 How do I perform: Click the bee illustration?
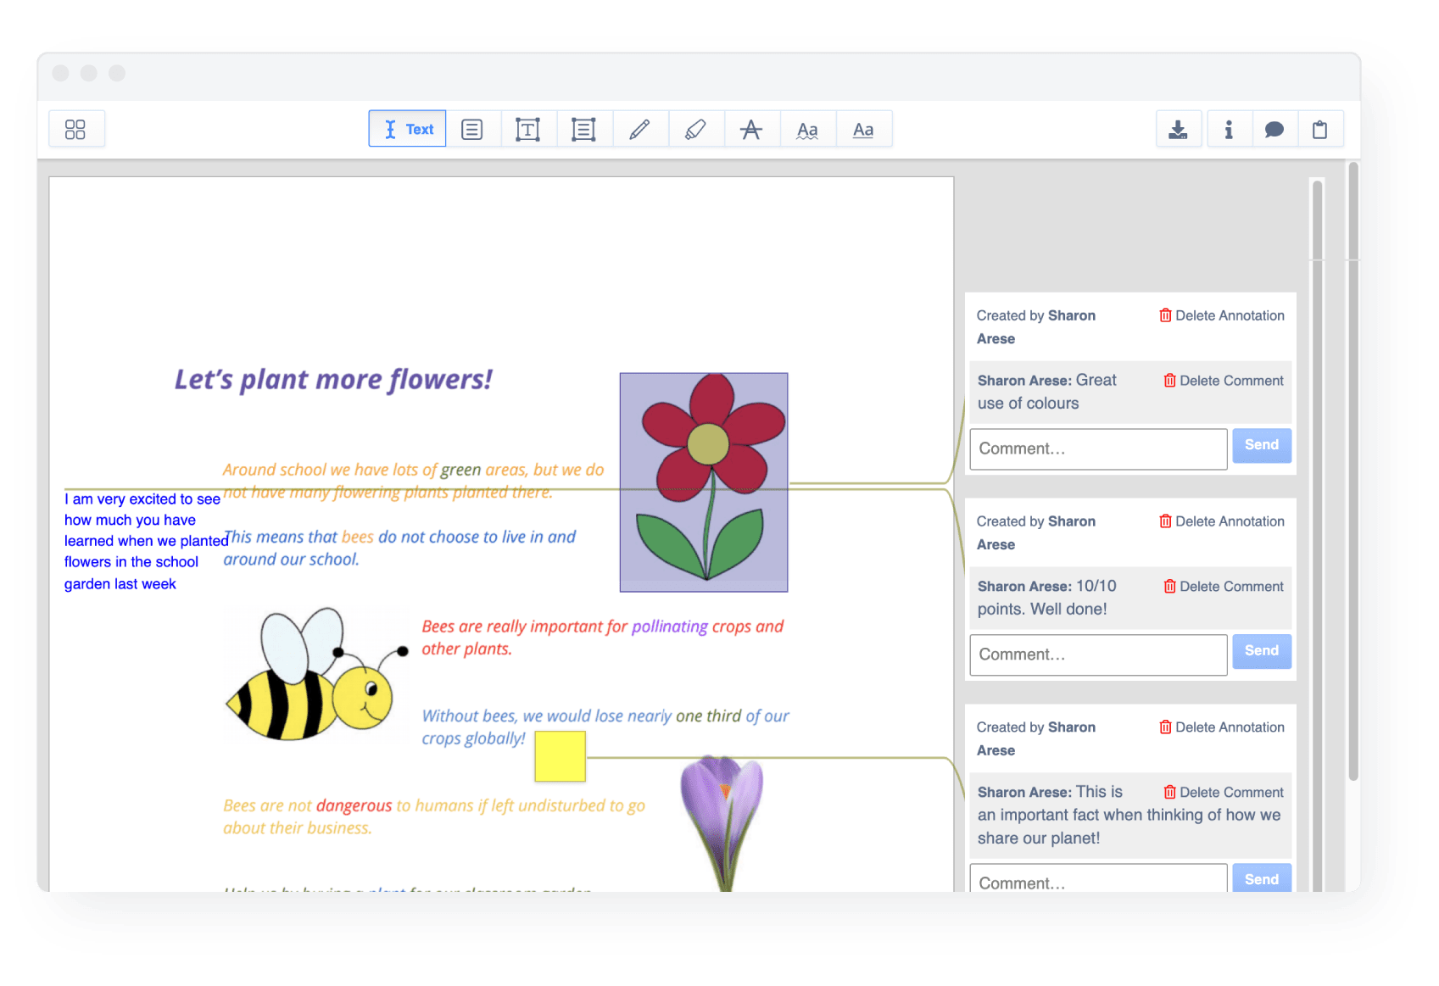[317, 676]
